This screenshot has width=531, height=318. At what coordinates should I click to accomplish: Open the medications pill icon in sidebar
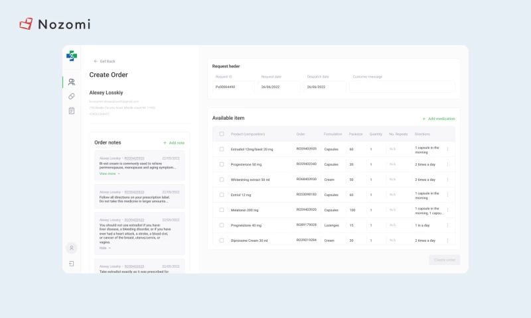[72, 96]
